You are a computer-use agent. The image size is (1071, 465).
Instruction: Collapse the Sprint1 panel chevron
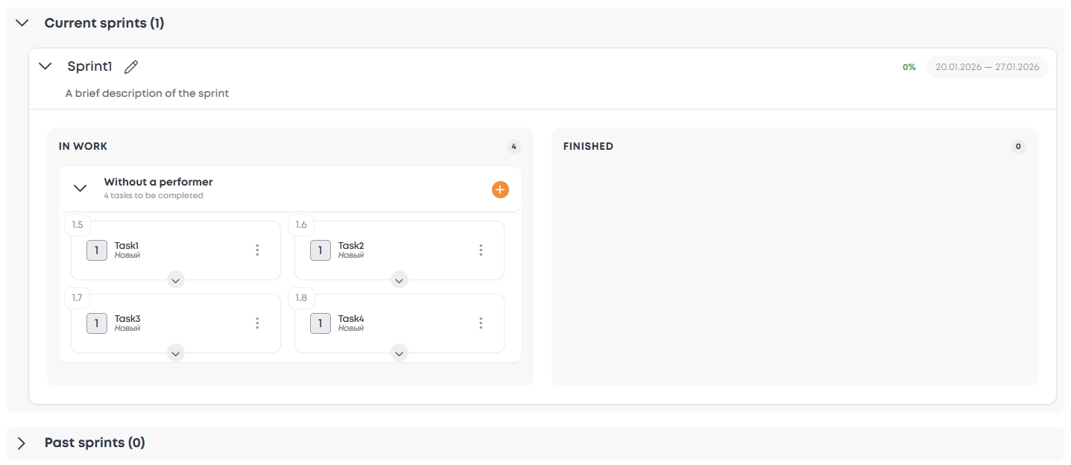pyautogui.click(x=45, y=66)
